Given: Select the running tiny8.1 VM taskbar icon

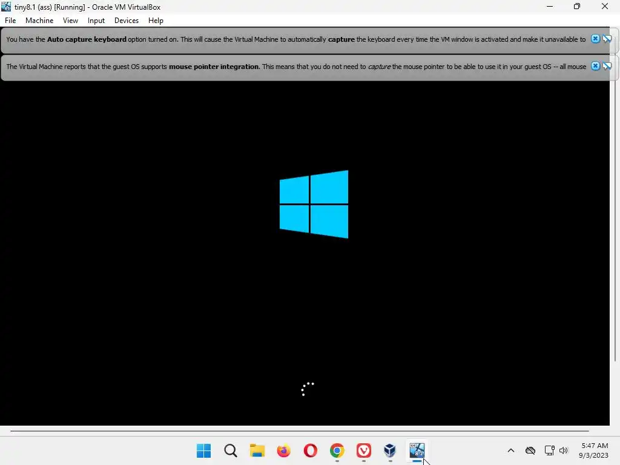Looking at the screenshot, I should click(x=417, y=450).
